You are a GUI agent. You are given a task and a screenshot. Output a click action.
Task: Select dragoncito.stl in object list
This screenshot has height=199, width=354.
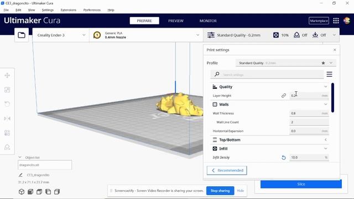pyautogui.click(x=45, y=165)
